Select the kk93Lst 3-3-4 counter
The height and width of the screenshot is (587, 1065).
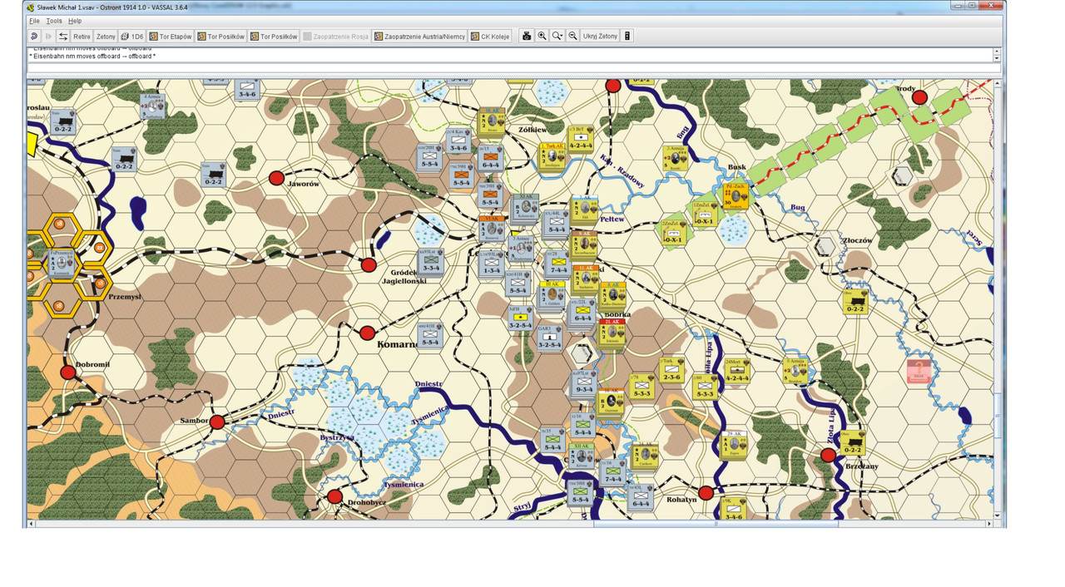tap(431, 261)
